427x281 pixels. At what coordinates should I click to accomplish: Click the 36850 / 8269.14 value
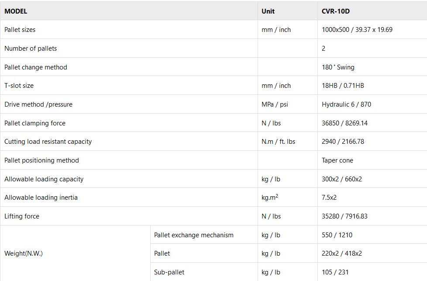click(344, 123)
